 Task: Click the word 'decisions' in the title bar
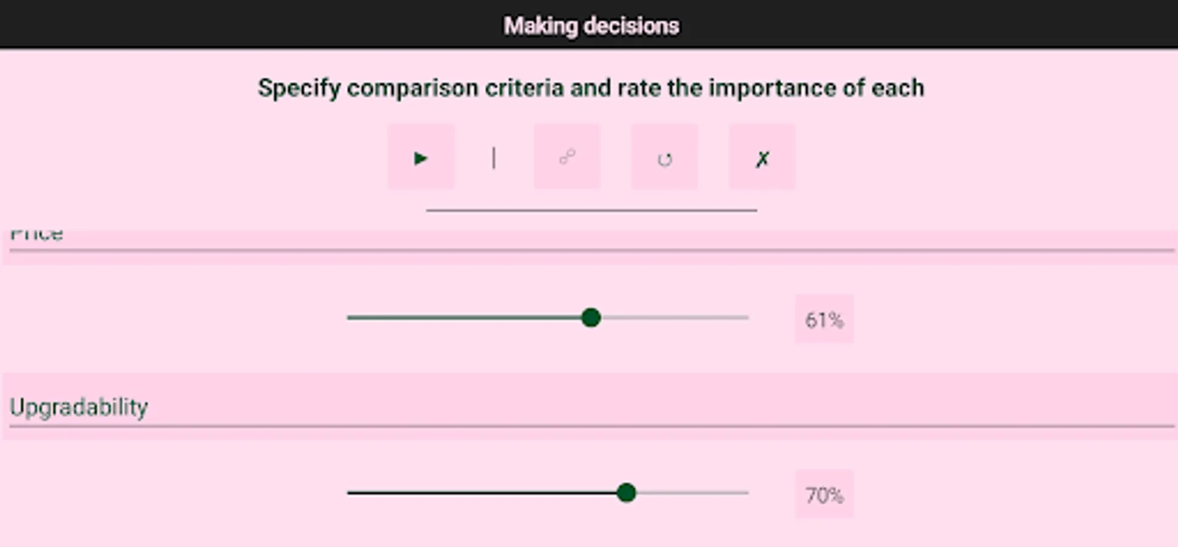pos(631,26)
